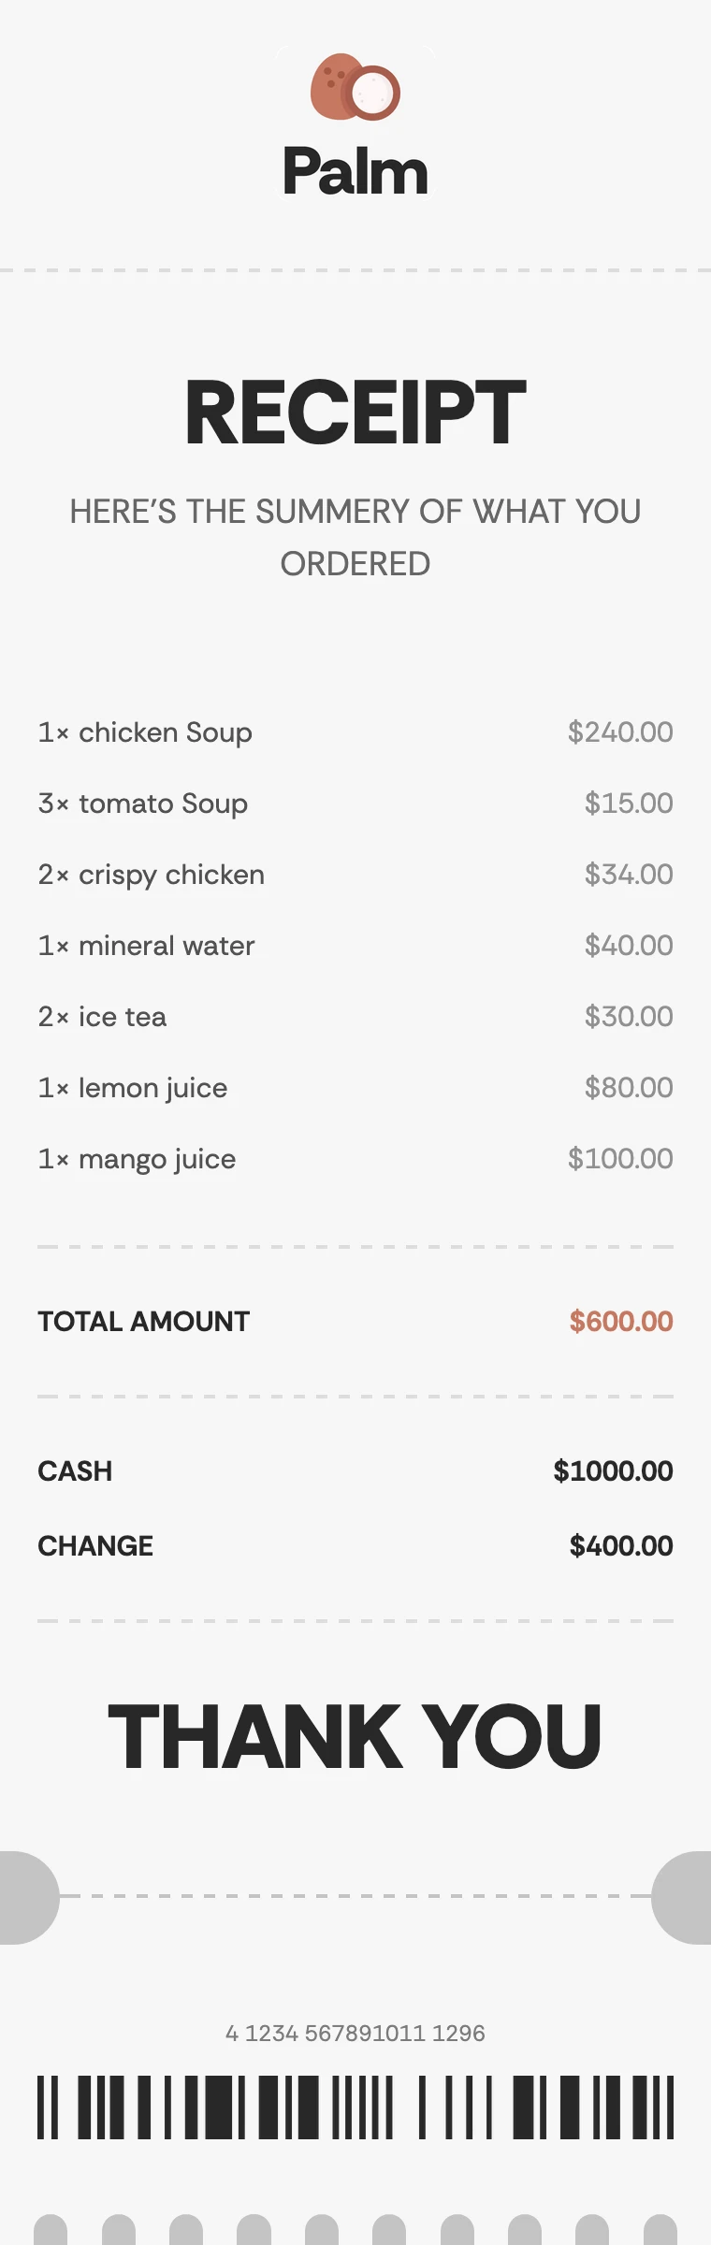Screen dimensions: 711x2245
Task: Click the chicken Soup line item
Action: point(145,732)
